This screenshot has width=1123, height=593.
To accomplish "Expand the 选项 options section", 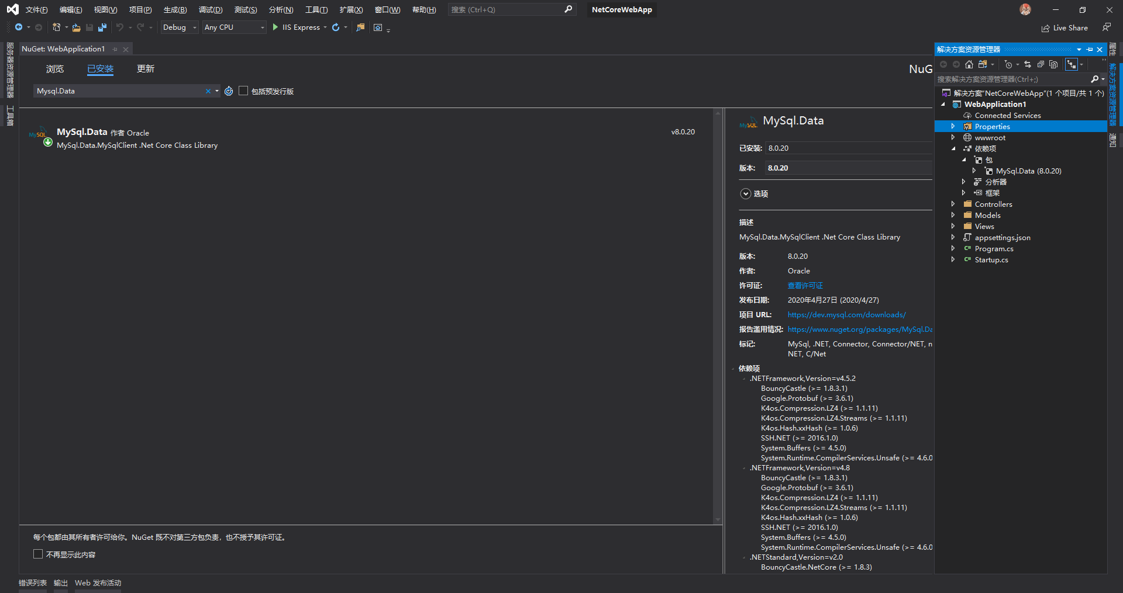I will click(745, 193).
